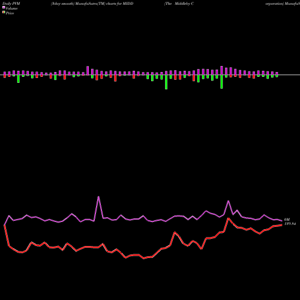Screen dimensions: 300x300
Task: Click the '0M' volume value label
Action: [287, 220]
